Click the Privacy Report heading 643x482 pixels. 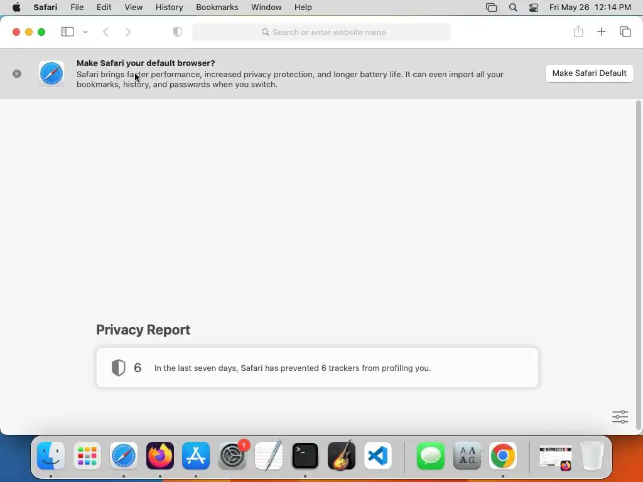143,330
